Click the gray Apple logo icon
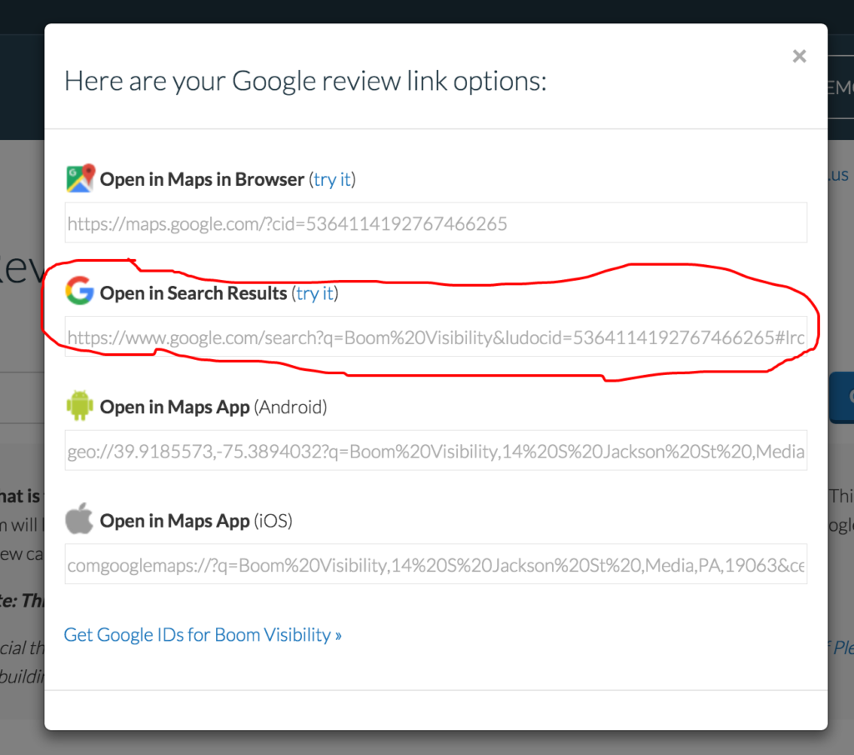The image size is (854, 755). (x=79, y=518)
